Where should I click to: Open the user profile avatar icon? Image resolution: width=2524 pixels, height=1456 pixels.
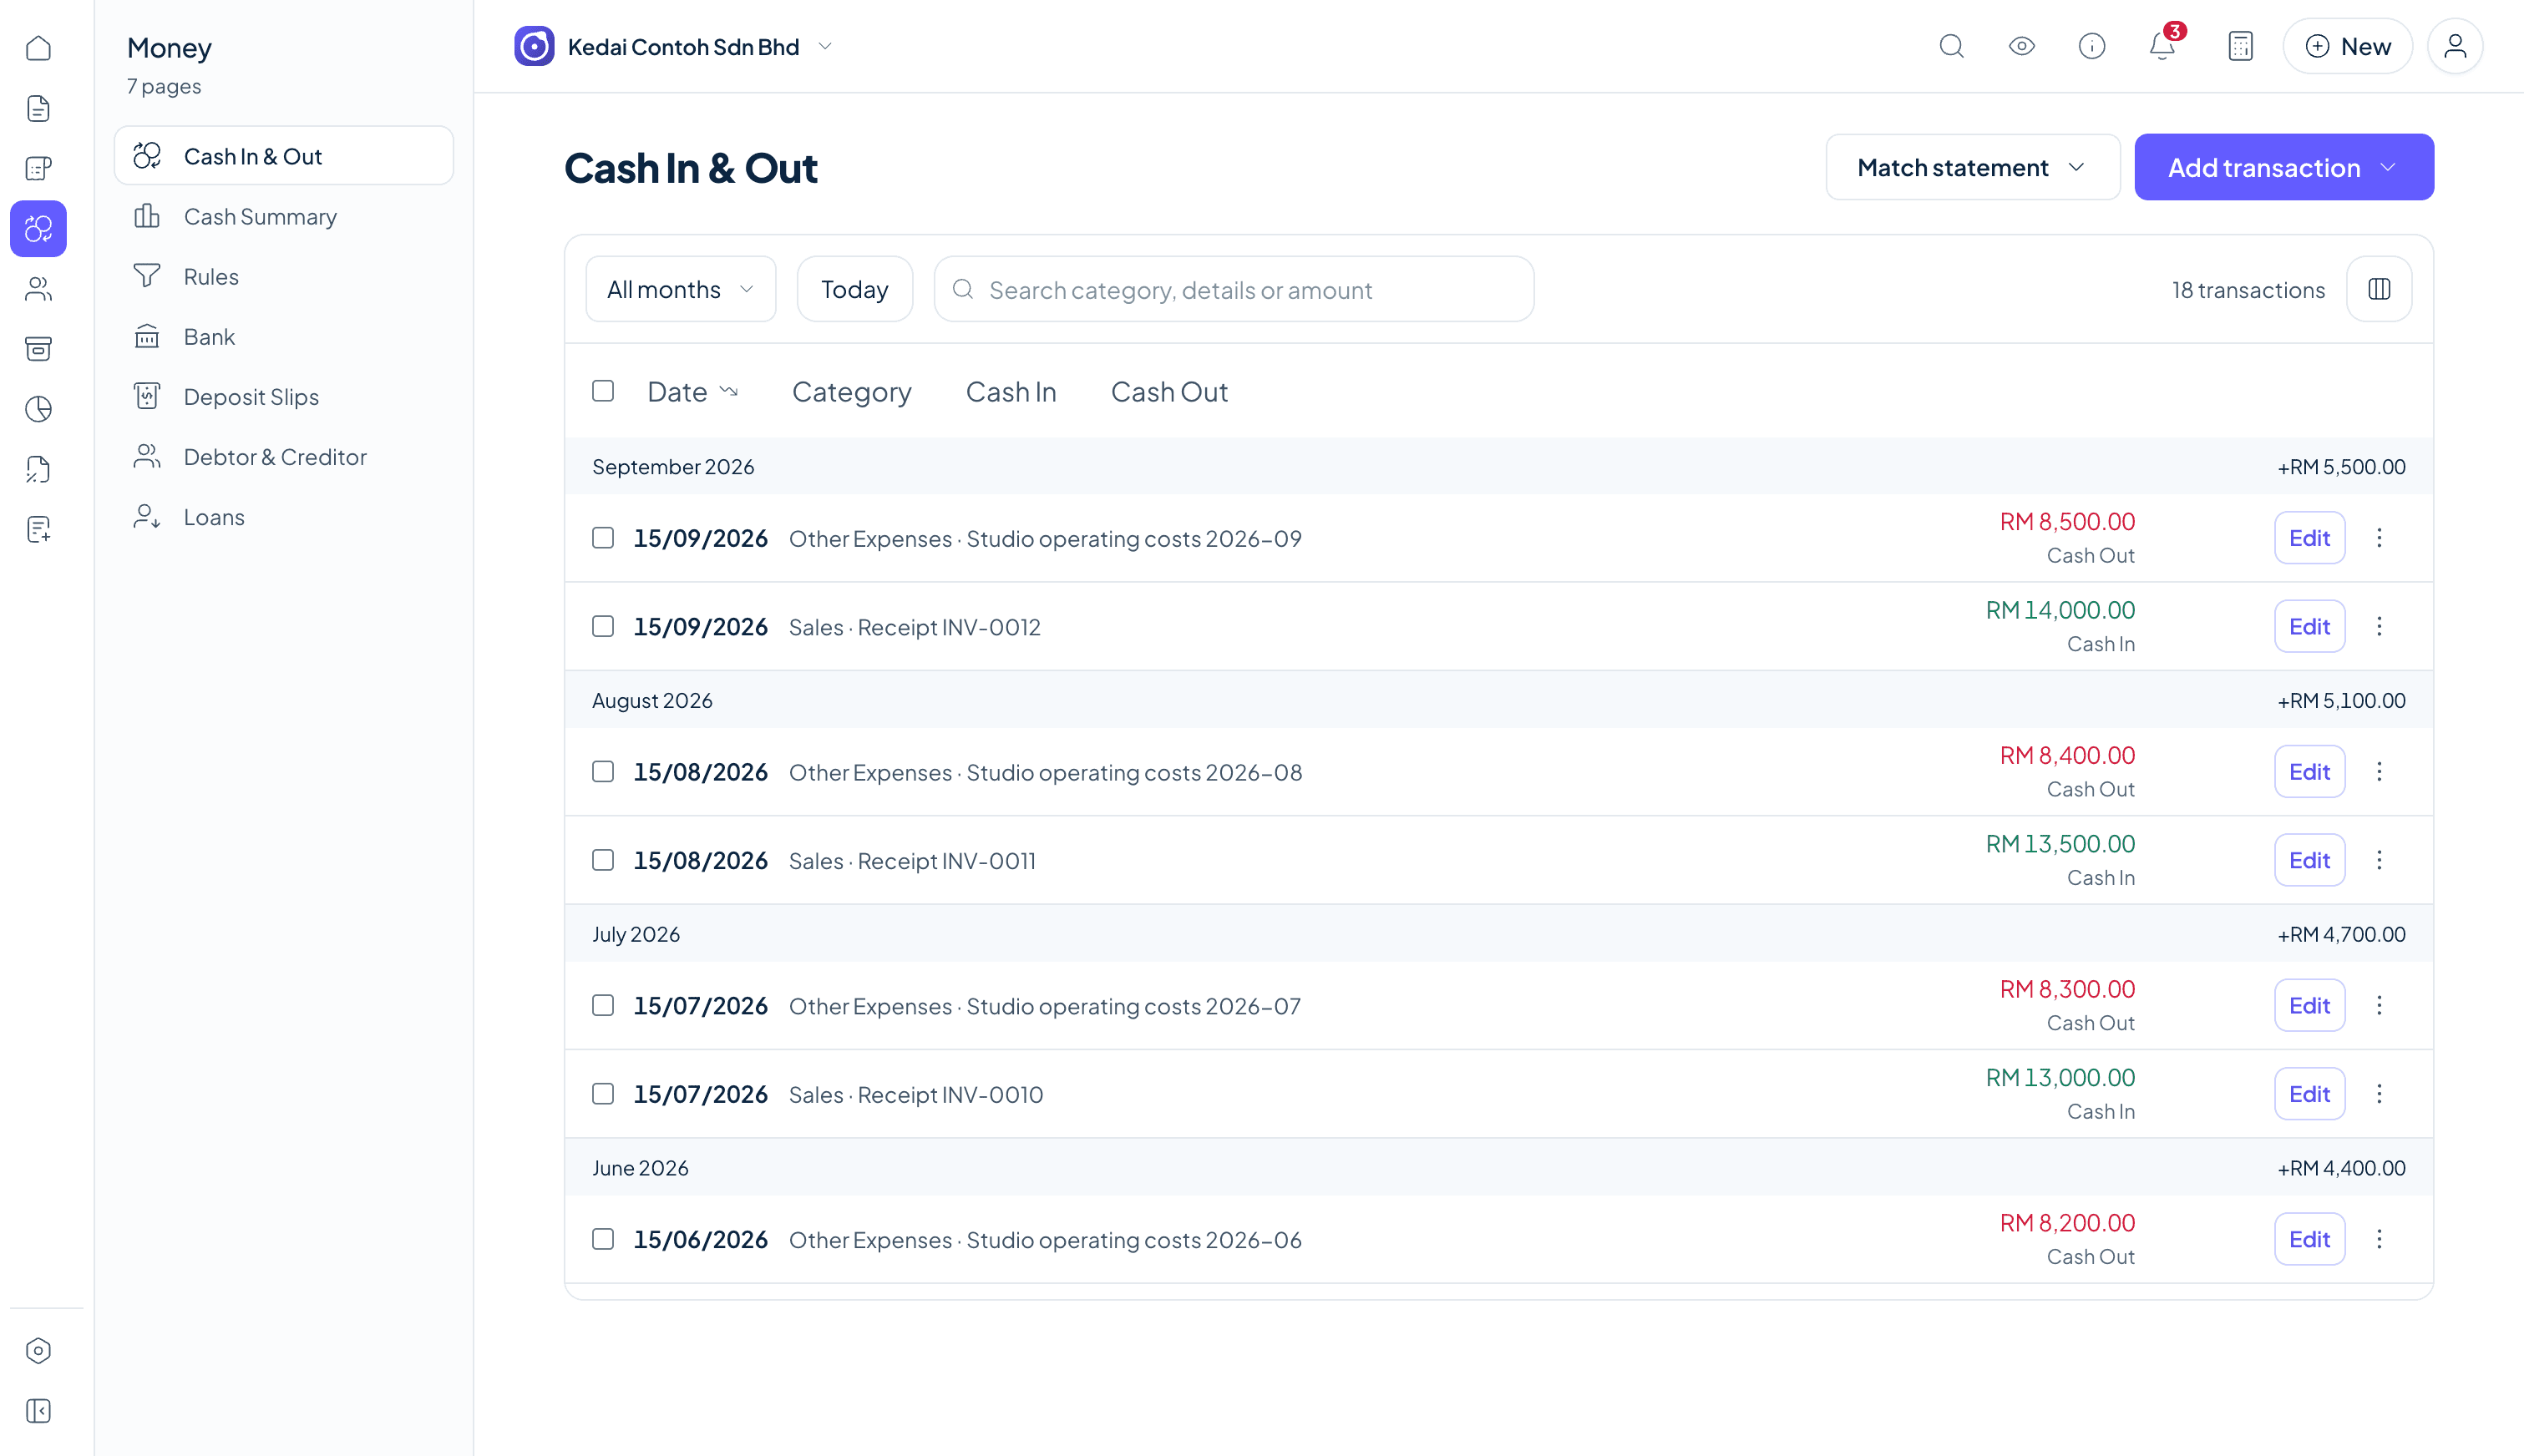click(x=2455, y=46)
